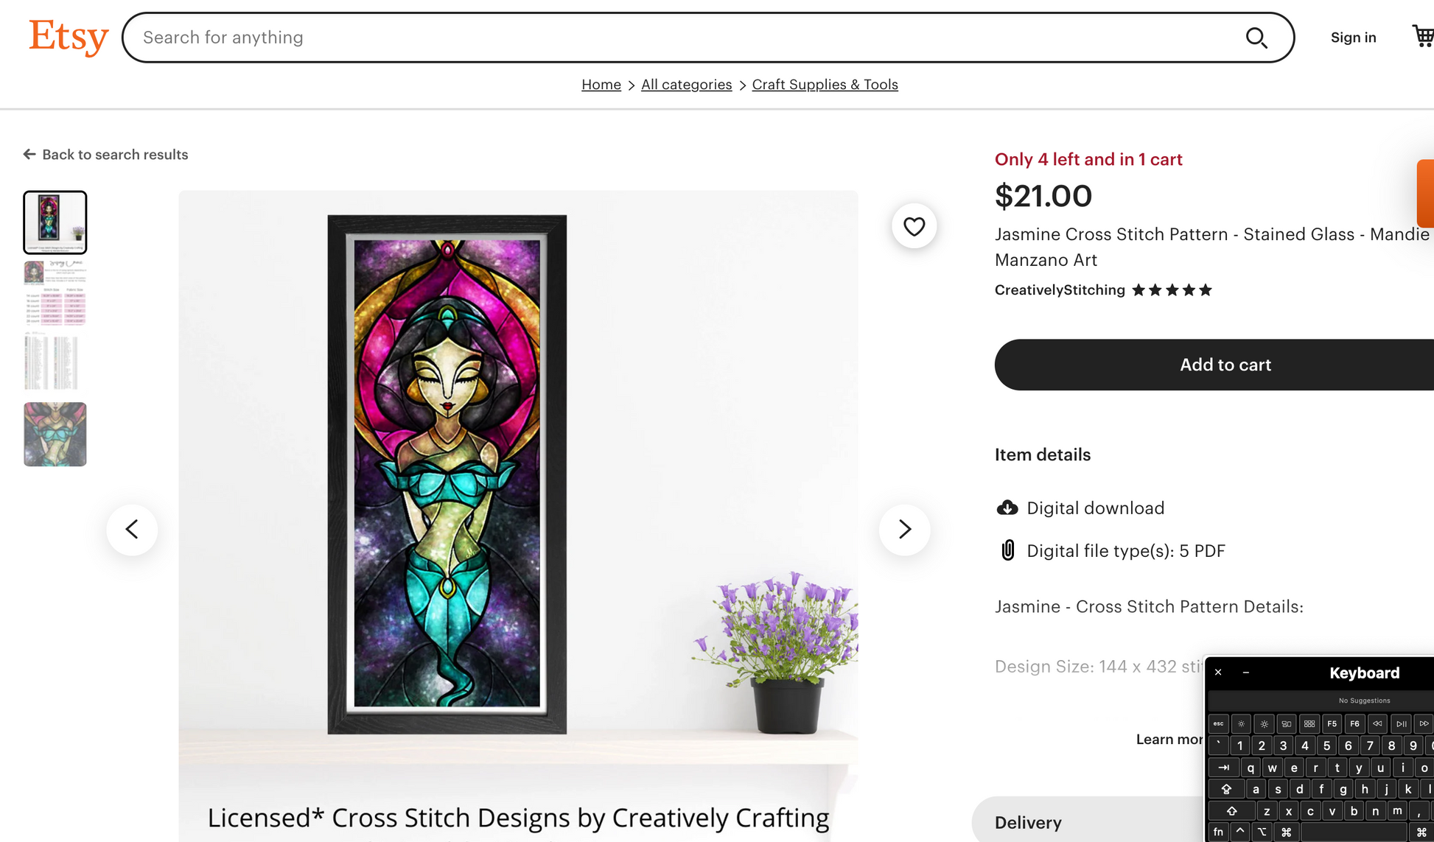Image resolution: width=1434 pixels, height=842 pixels.
Task: Click the Add to cart button
Action: tap(1225, 365)
